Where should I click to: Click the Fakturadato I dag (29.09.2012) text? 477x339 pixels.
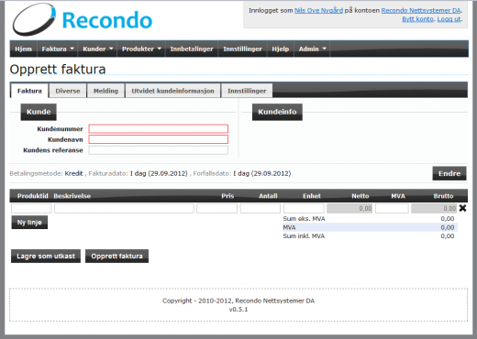click(138, 173)
